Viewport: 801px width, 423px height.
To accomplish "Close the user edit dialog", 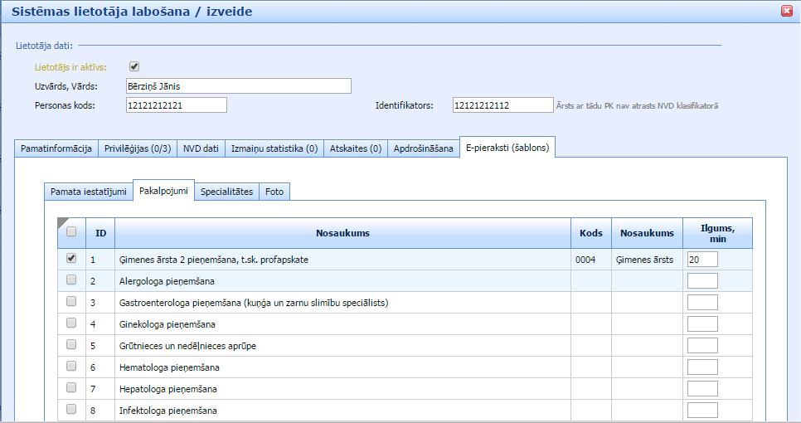I will 786,11.
